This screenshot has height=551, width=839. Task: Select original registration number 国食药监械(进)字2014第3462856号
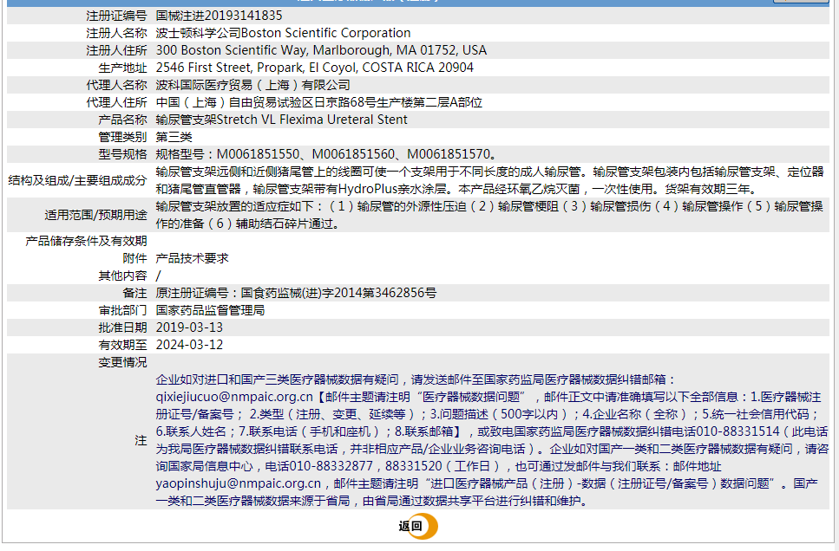point(338,293)
